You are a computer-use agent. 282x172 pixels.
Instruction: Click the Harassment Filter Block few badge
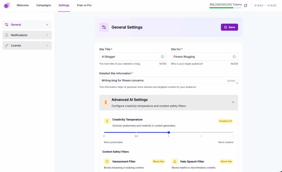coord(158,161)
